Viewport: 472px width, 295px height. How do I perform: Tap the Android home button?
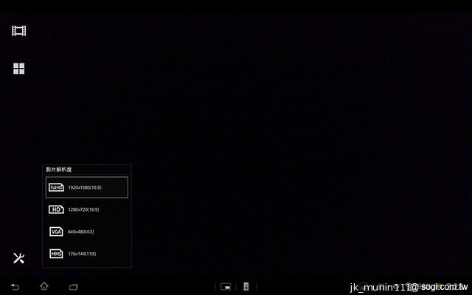pyautogui.click(x=44, y=286)
